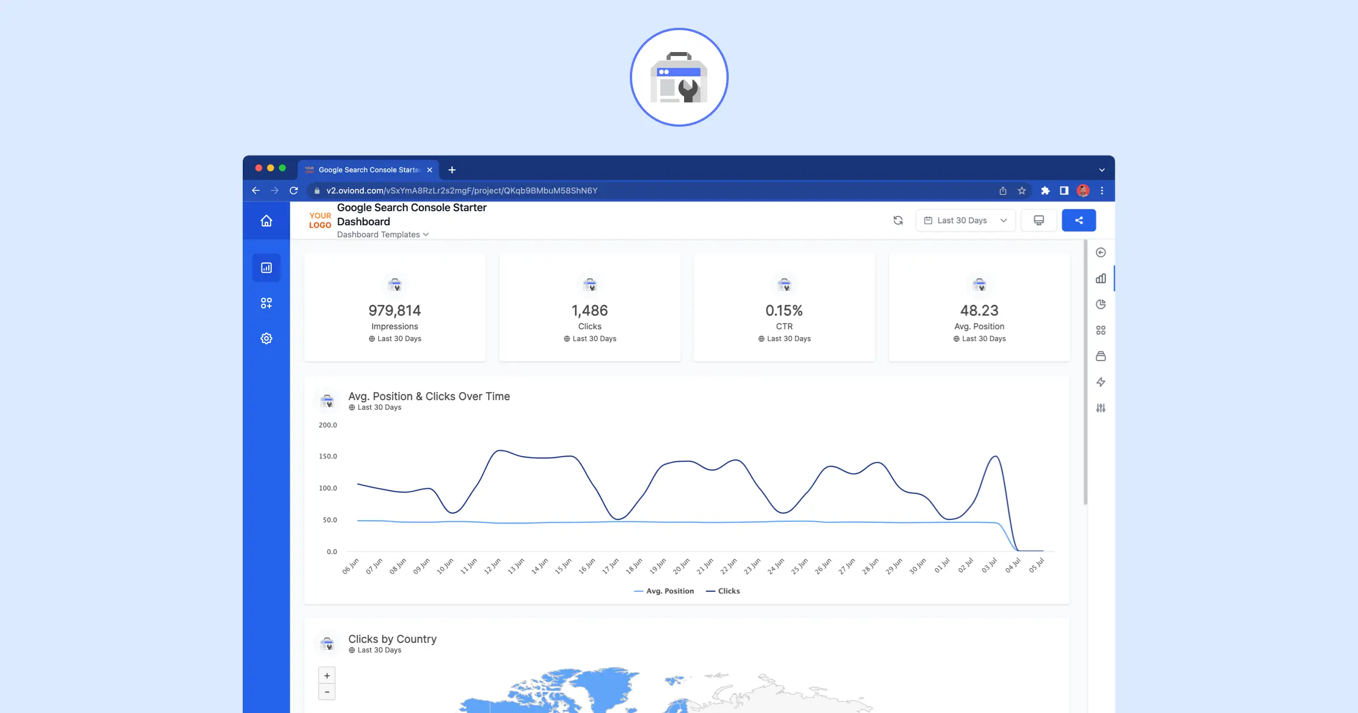Open the data source stack icon
Viewport: 1358px width, 713px height.
click(x=1101, y=356)
